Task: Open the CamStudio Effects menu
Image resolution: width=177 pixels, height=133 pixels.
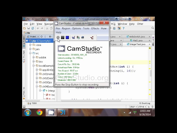Action: pos(95,28)
